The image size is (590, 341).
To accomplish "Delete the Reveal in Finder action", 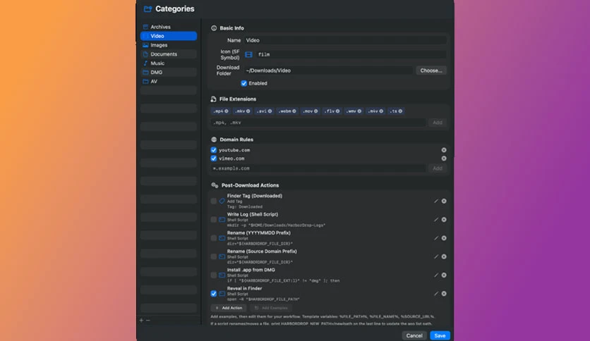I will coord(444,294).
